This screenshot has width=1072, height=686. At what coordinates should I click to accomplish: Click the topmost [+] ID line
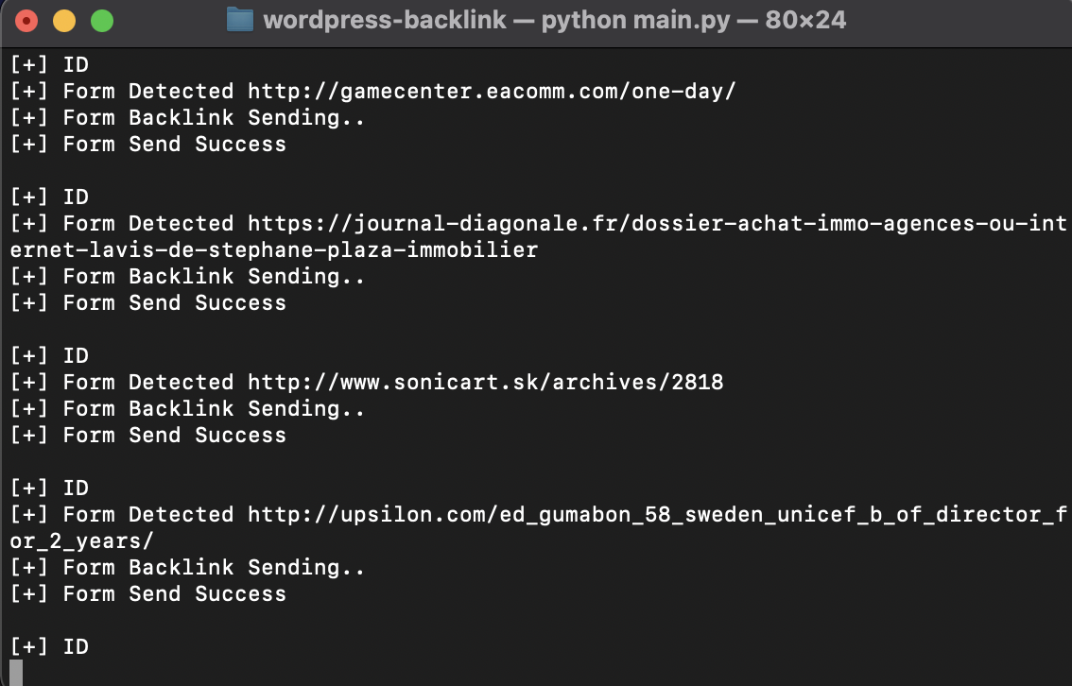pyautogui.click(x=49, y=64)
